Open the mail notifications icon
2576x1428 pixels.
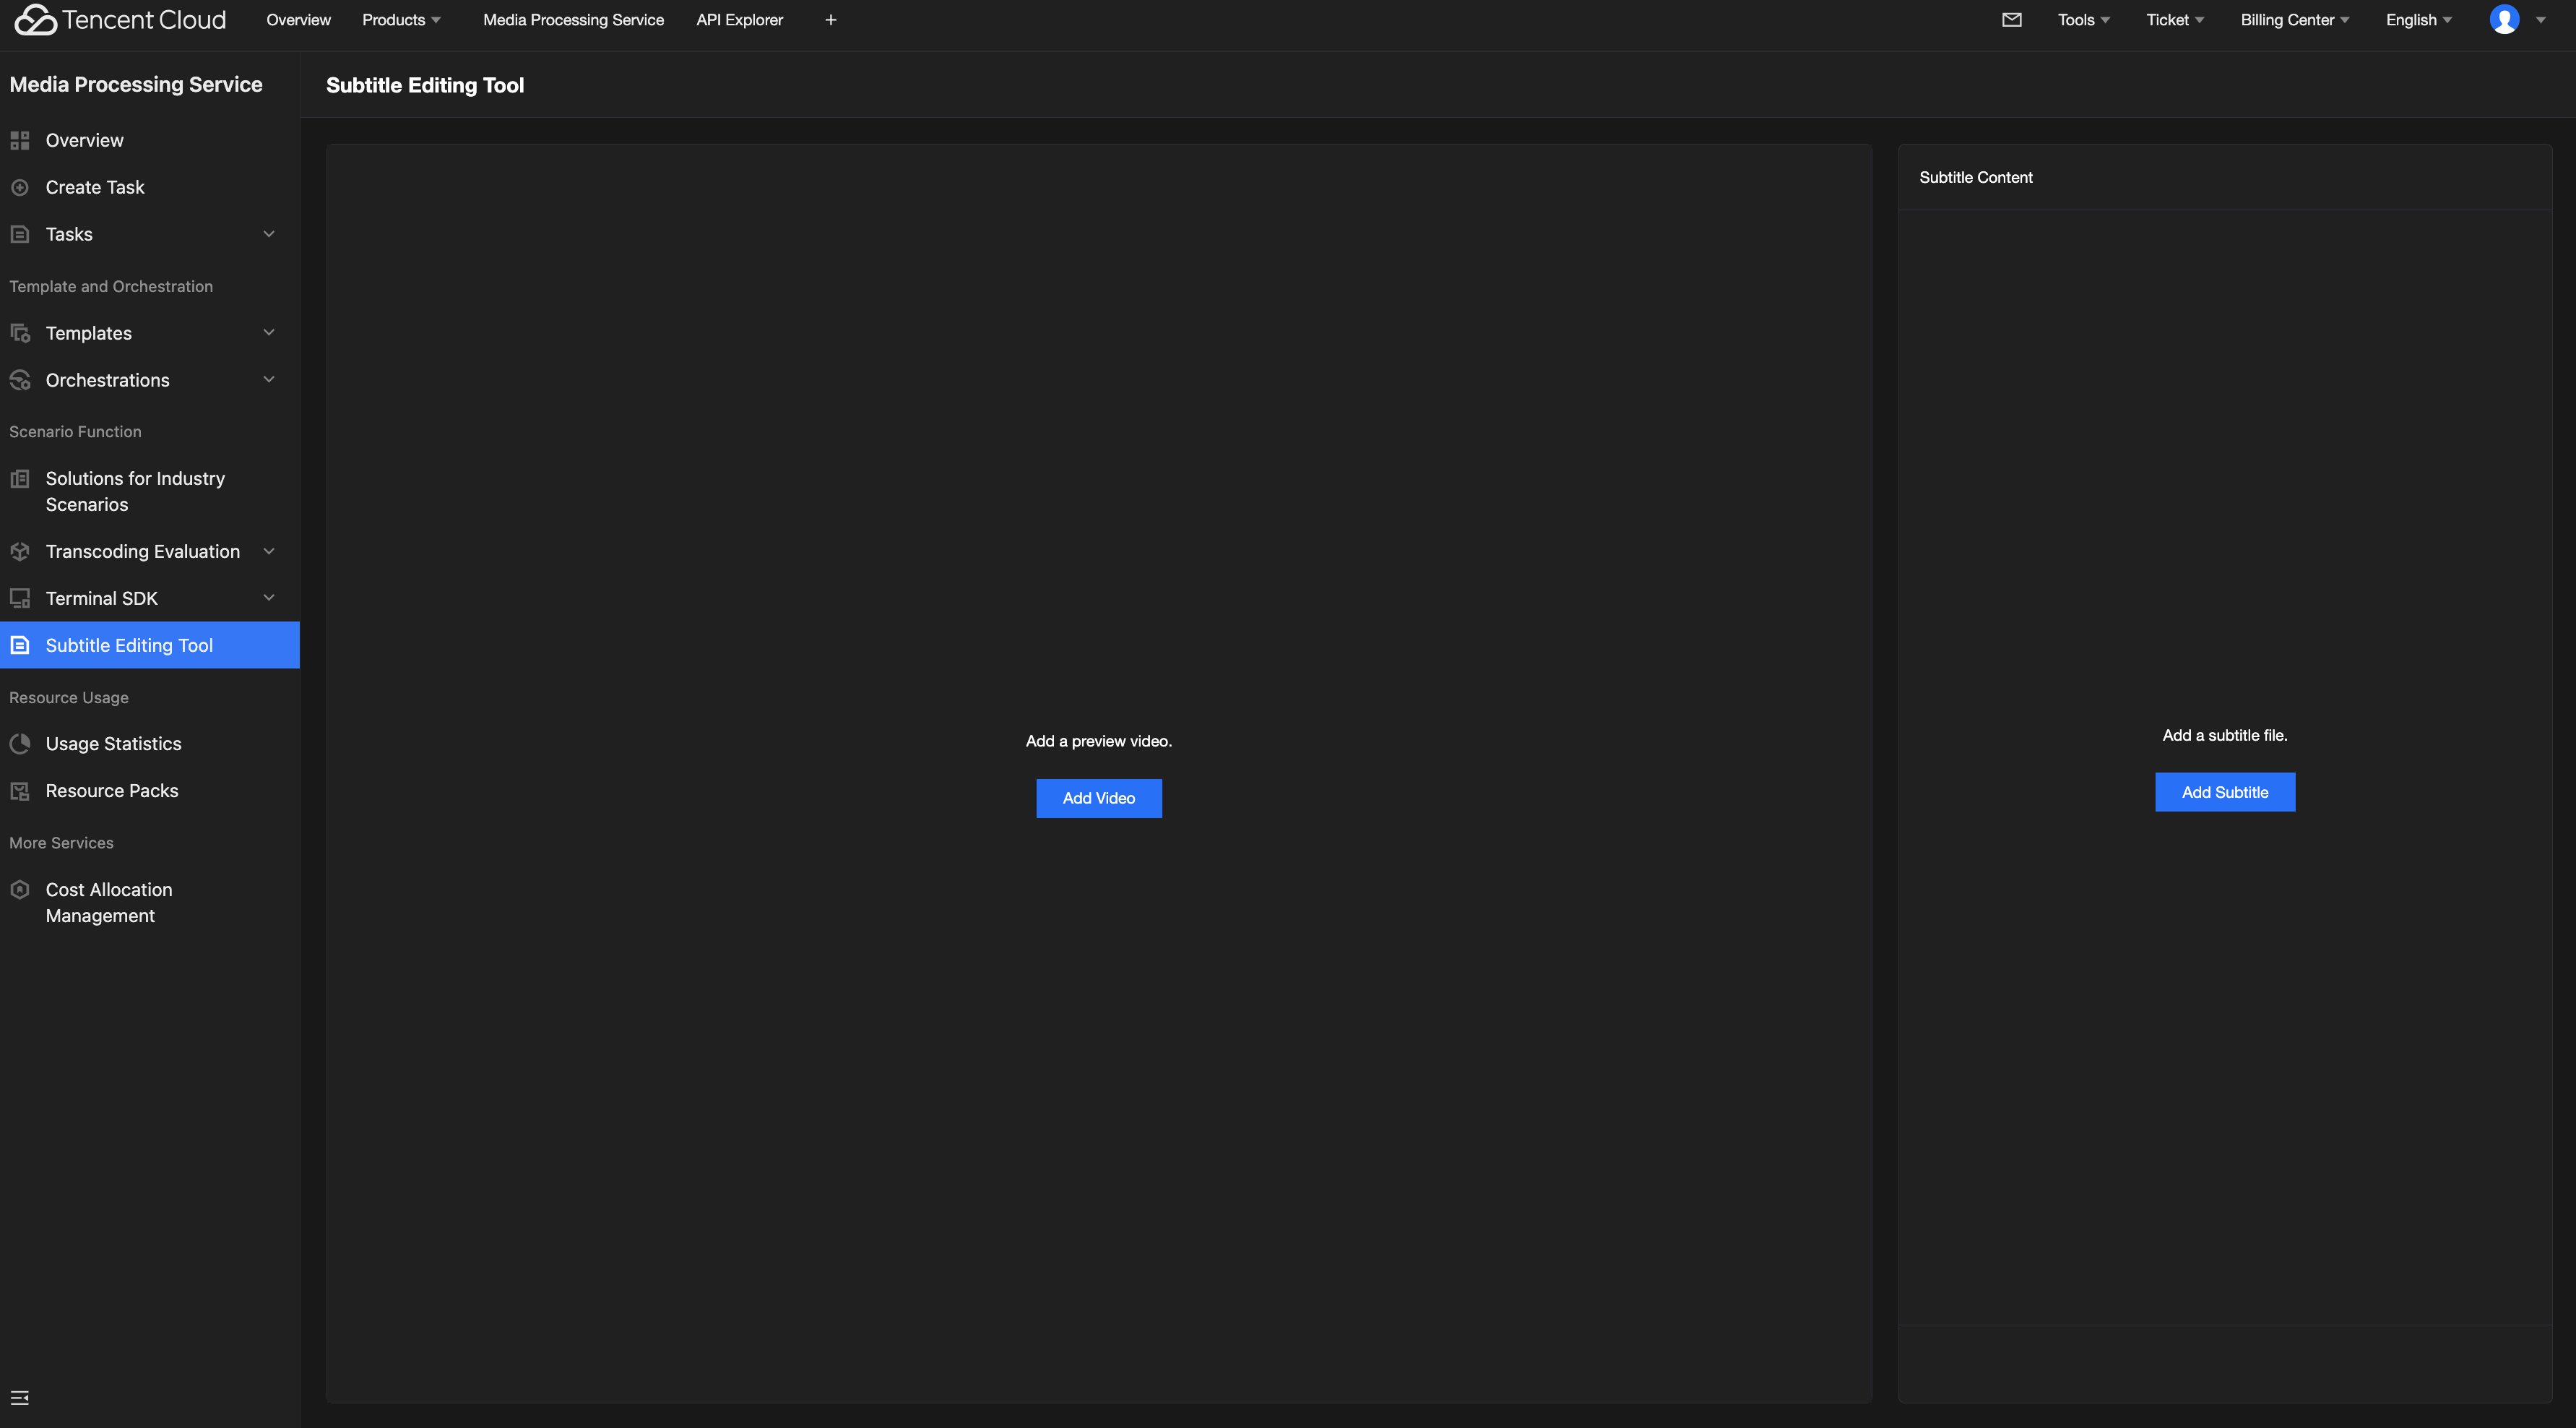[2012, 20]
